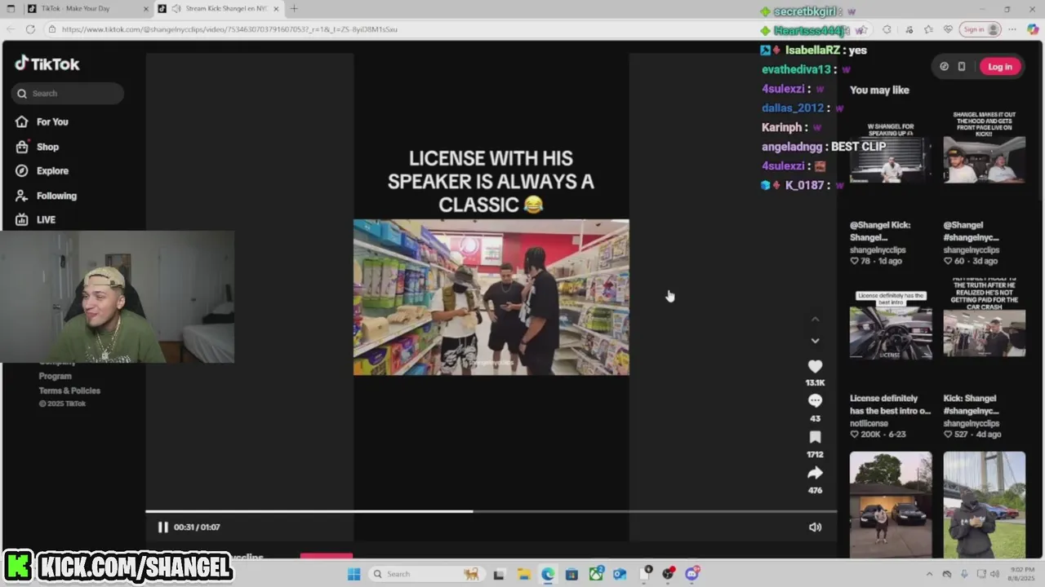
Task: Mute the Stream Kick tab audio icon
Action: pos(176,8)
